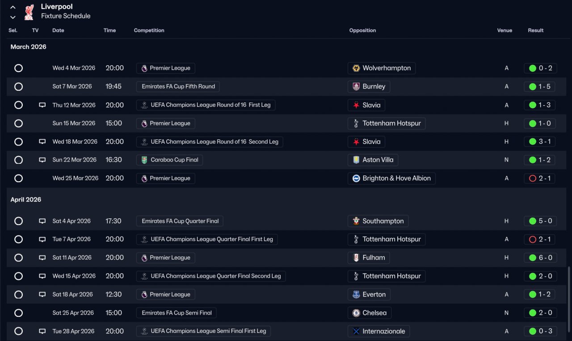Viewport: 572px width, 341px height.
Task: Select the Burnley fixture radio button
Action: (x=18, y=87)
